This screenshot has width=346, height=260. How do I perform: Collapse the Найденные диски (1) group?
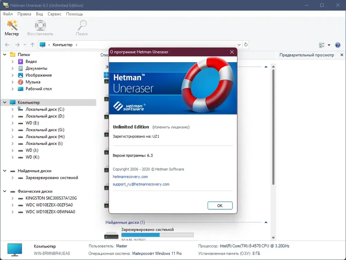tap(266, 222)
